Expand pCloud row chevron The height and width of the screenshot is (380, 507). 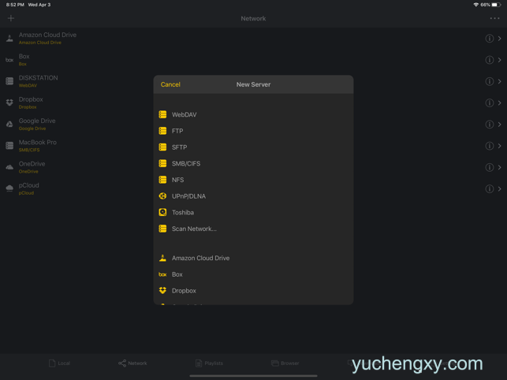click(500, 188)
